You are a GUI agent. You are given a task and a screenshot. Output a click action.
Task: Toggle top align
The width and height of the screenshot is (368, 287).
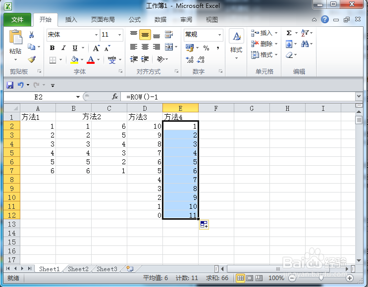pos(134,35)
